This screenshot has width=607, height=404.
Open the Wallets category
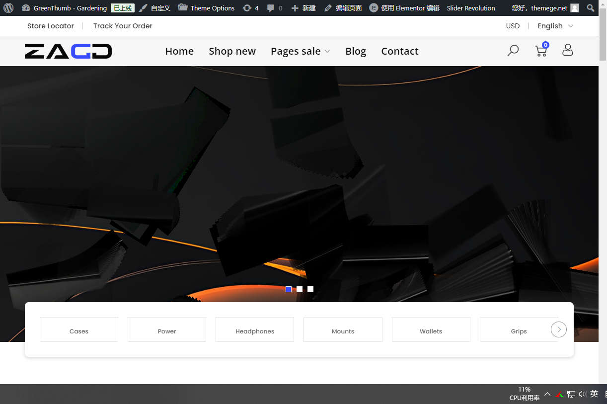tap(431, 329)
